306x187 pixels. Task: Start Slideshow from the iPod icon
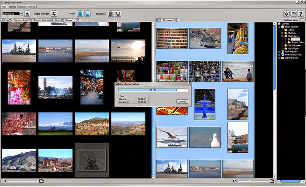(111, 14)
